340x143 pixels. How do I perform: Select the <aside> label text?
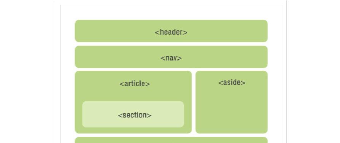[232, 82]
